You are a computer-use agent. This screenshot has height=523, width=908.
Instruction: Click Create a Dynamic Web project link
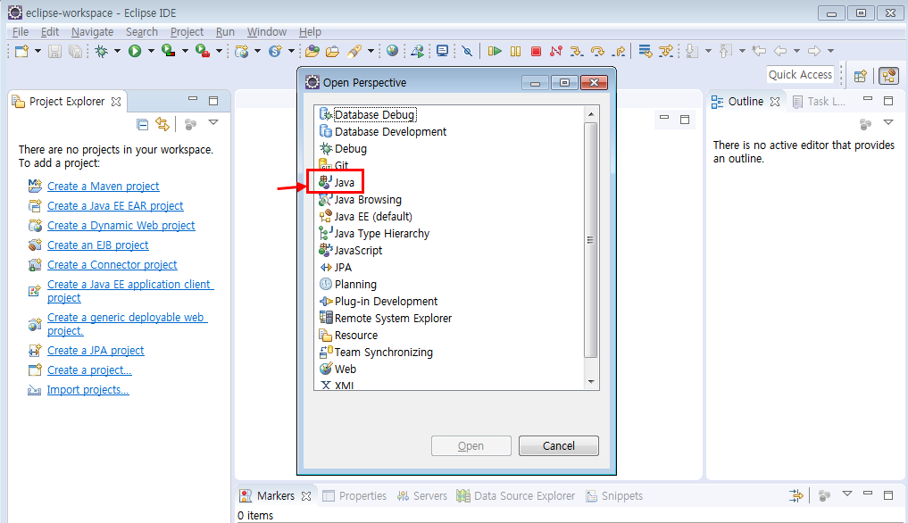point(121,225)
